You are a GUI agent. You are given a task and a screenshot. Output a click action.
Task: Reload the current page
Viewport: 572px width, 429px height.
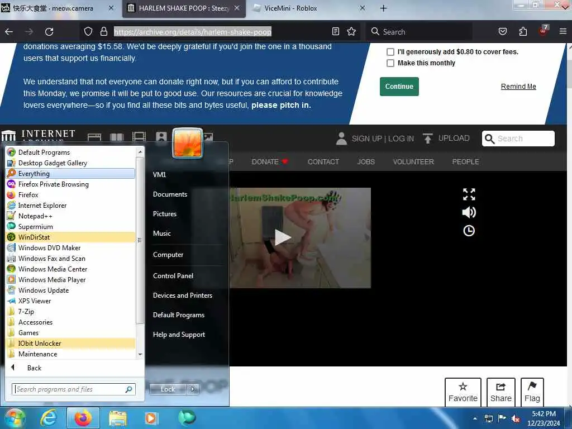(x=49, y=32)
